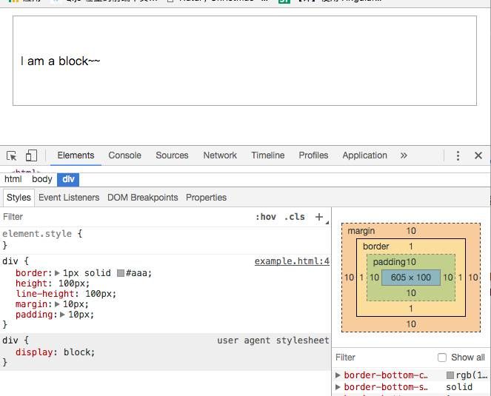This screenshot has height=396, width=491.
Task: Select the DOM Breakpoints sub-tab
Action: point(142,198)
